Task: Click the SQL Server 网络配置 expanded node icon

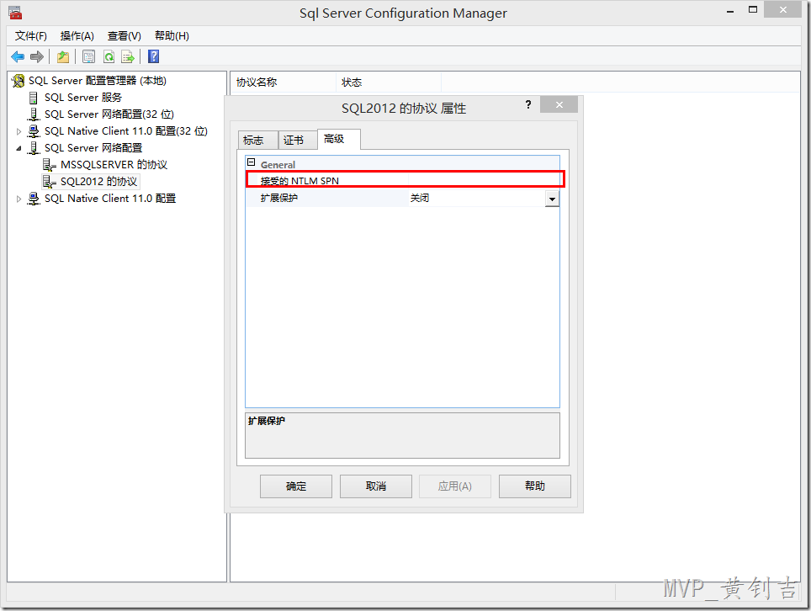Action: coord(34,148)
